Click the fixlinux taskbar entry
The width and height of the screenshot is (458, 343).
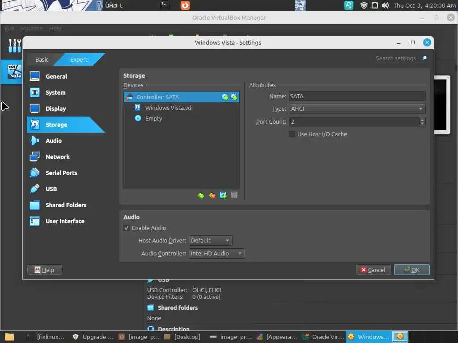(x=46, y=337)
